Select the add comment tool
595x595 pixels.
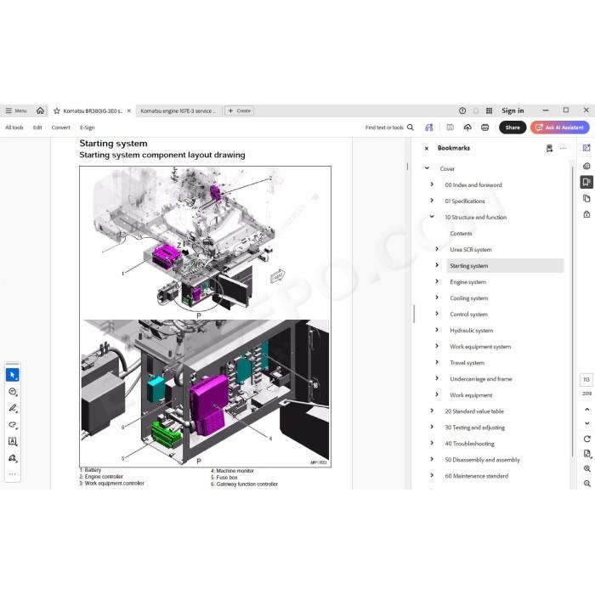(x=13, y=392)
